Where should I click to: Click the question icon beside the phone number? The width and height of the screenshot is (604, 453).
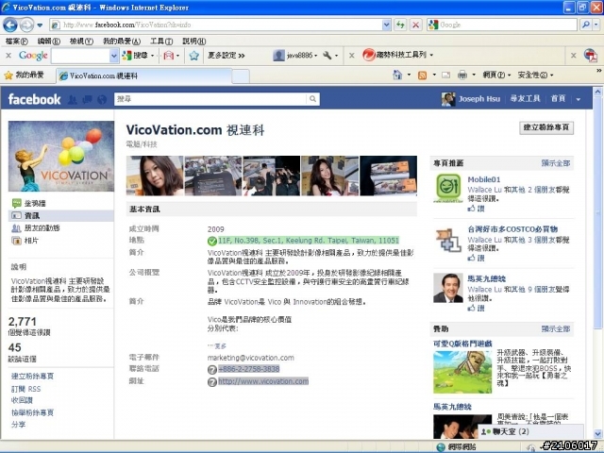[x=211, y=370]
